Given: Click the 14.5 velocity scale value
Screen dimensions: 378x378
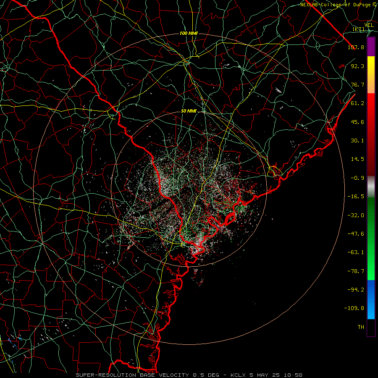Looking at the screenshot, I should click(x=357, y=159).
